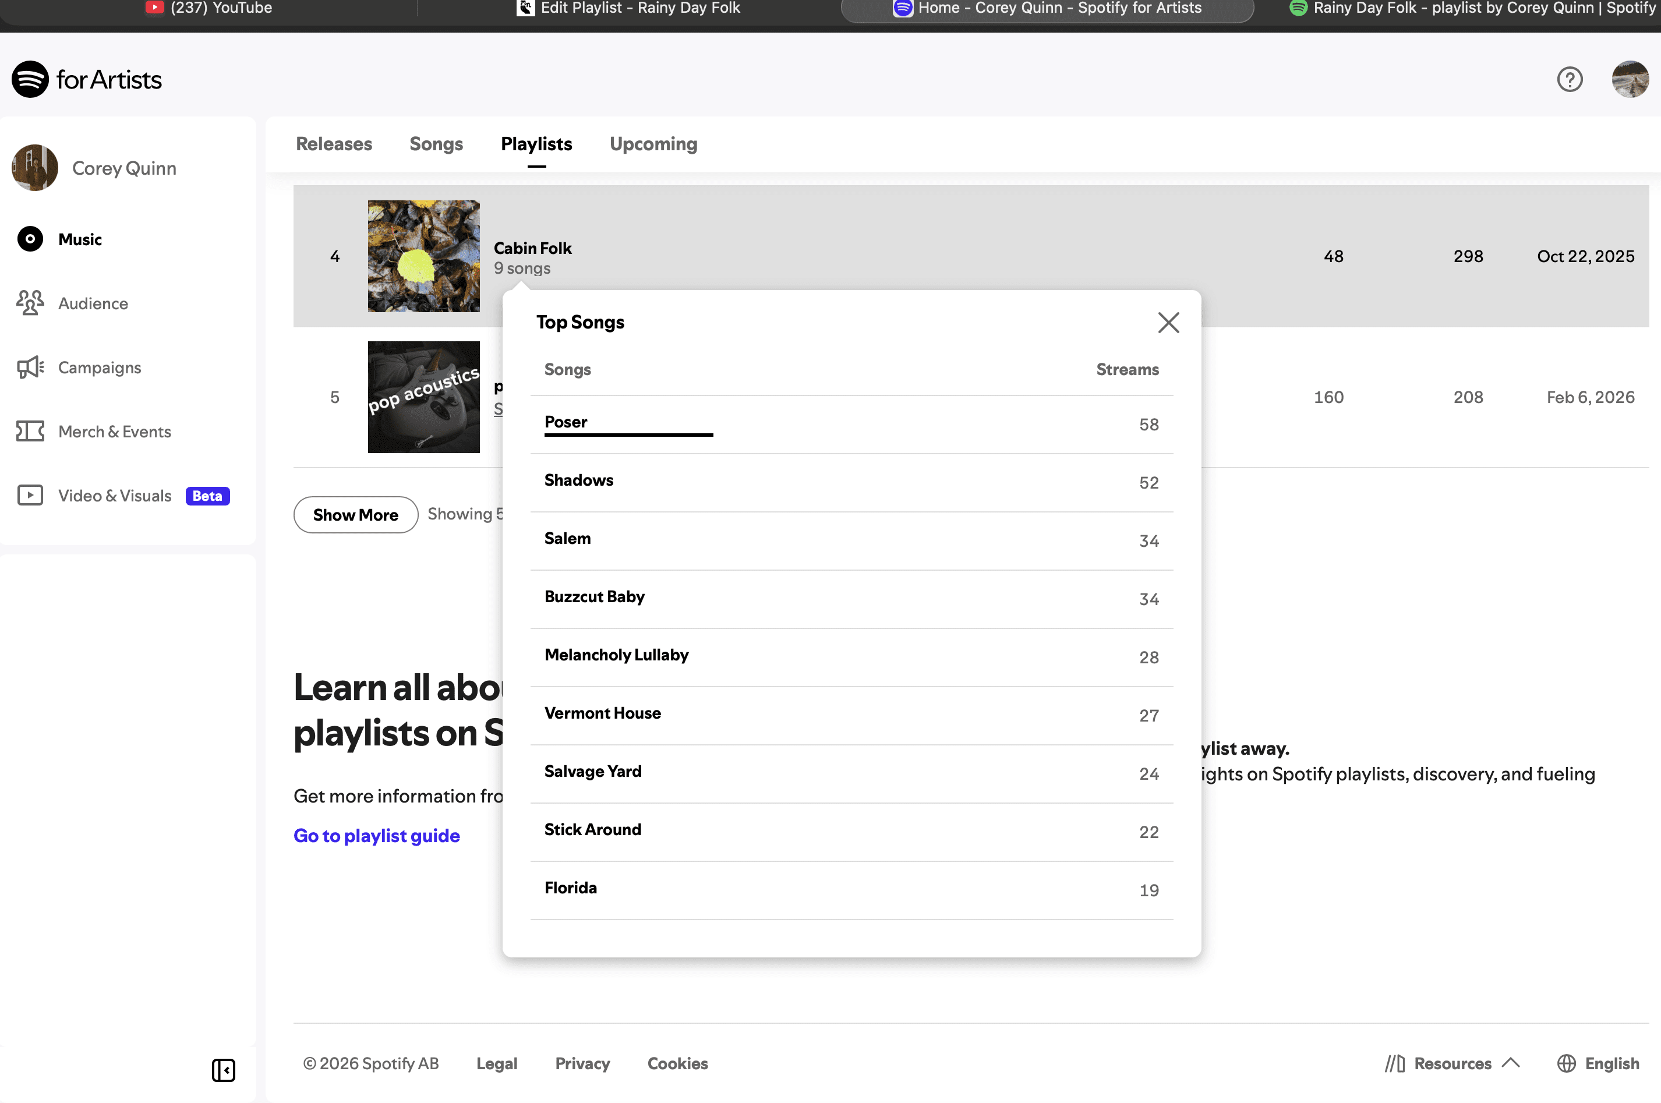Open Campaigns from the sidebar

pyautogui.click(x=98, y=367)
